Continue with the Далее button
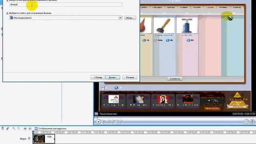 [113, 77]
